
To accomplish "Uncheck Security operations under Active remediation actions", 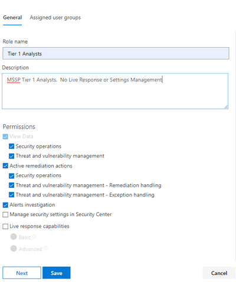I will (x=11, y=175).
